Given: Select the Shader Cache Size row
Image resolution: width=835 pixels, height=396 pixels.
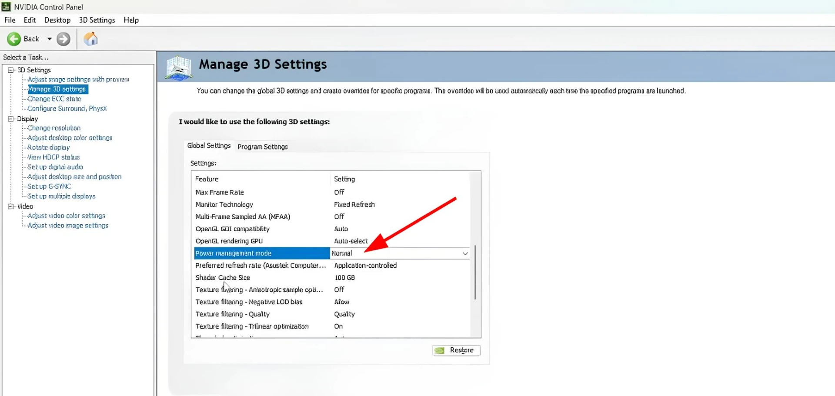Looking at the screenshot, I should (332, 278).
